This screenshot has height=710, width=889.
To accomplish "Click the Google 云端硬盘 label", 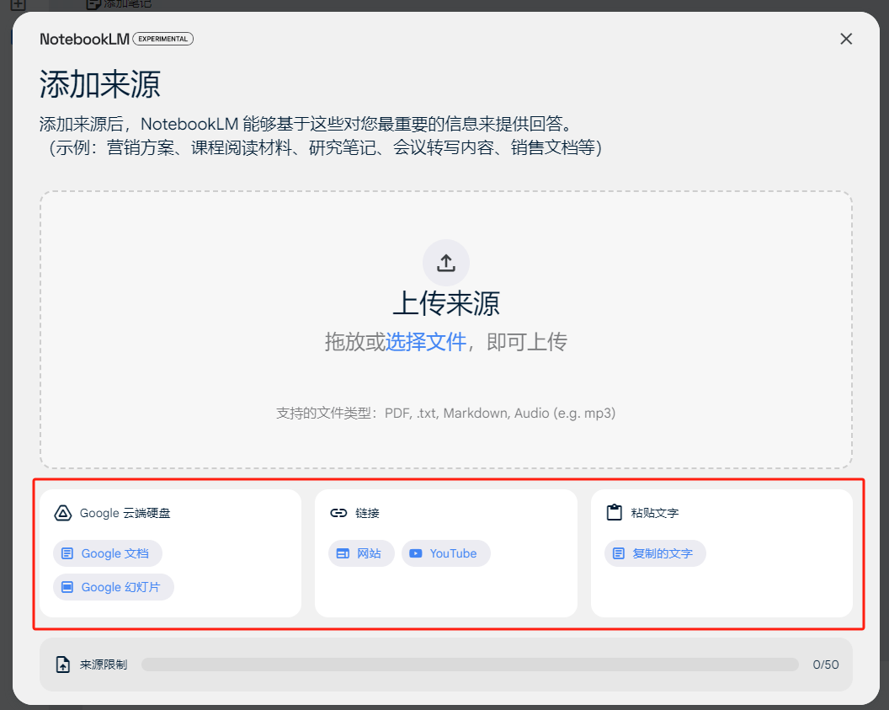I will click(125, 513).
